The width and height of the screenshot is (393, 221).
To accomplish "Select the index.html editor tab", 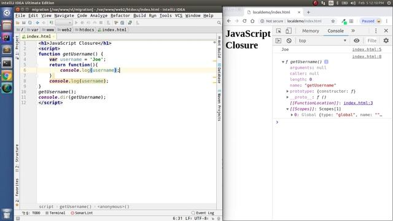I will (38, 37).
